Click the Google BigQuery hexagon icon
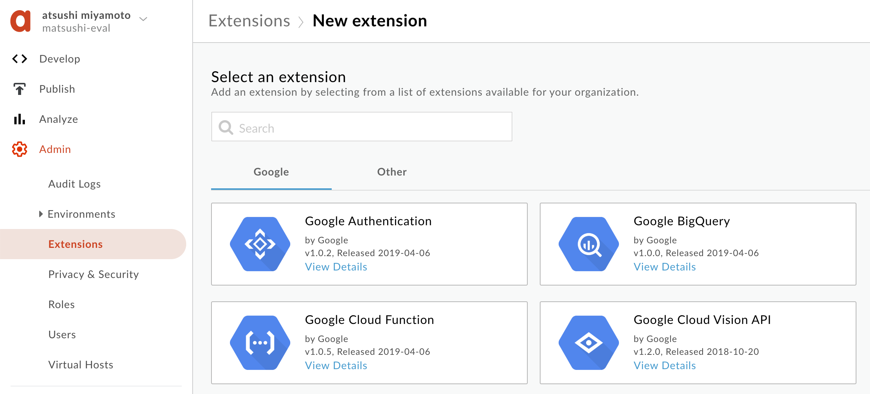Screen dimensions: 870x394 tap(589, 244)
